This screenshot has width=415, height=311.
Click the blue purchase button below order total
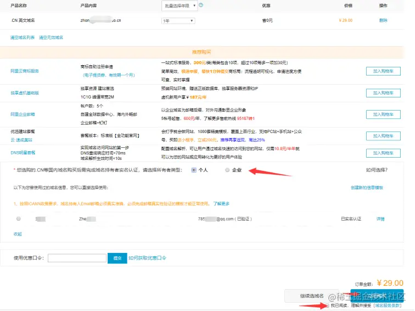tap(377, 296)
